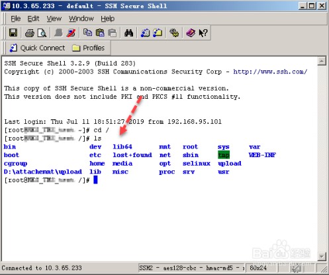The image size is (329, 275).
Task: Open the View menu
Action: coord(54,19)
